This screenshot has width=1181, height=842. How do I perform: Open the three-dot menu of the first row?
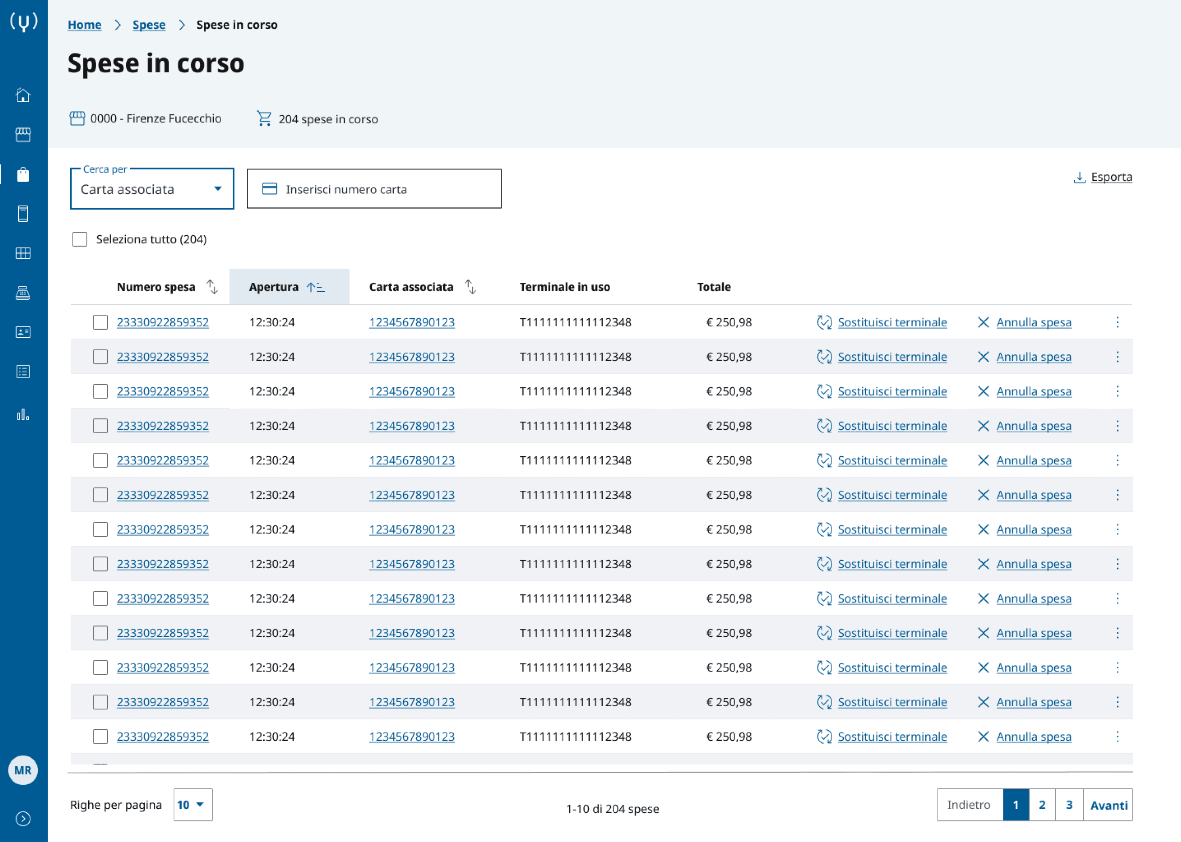[1117, 323]
